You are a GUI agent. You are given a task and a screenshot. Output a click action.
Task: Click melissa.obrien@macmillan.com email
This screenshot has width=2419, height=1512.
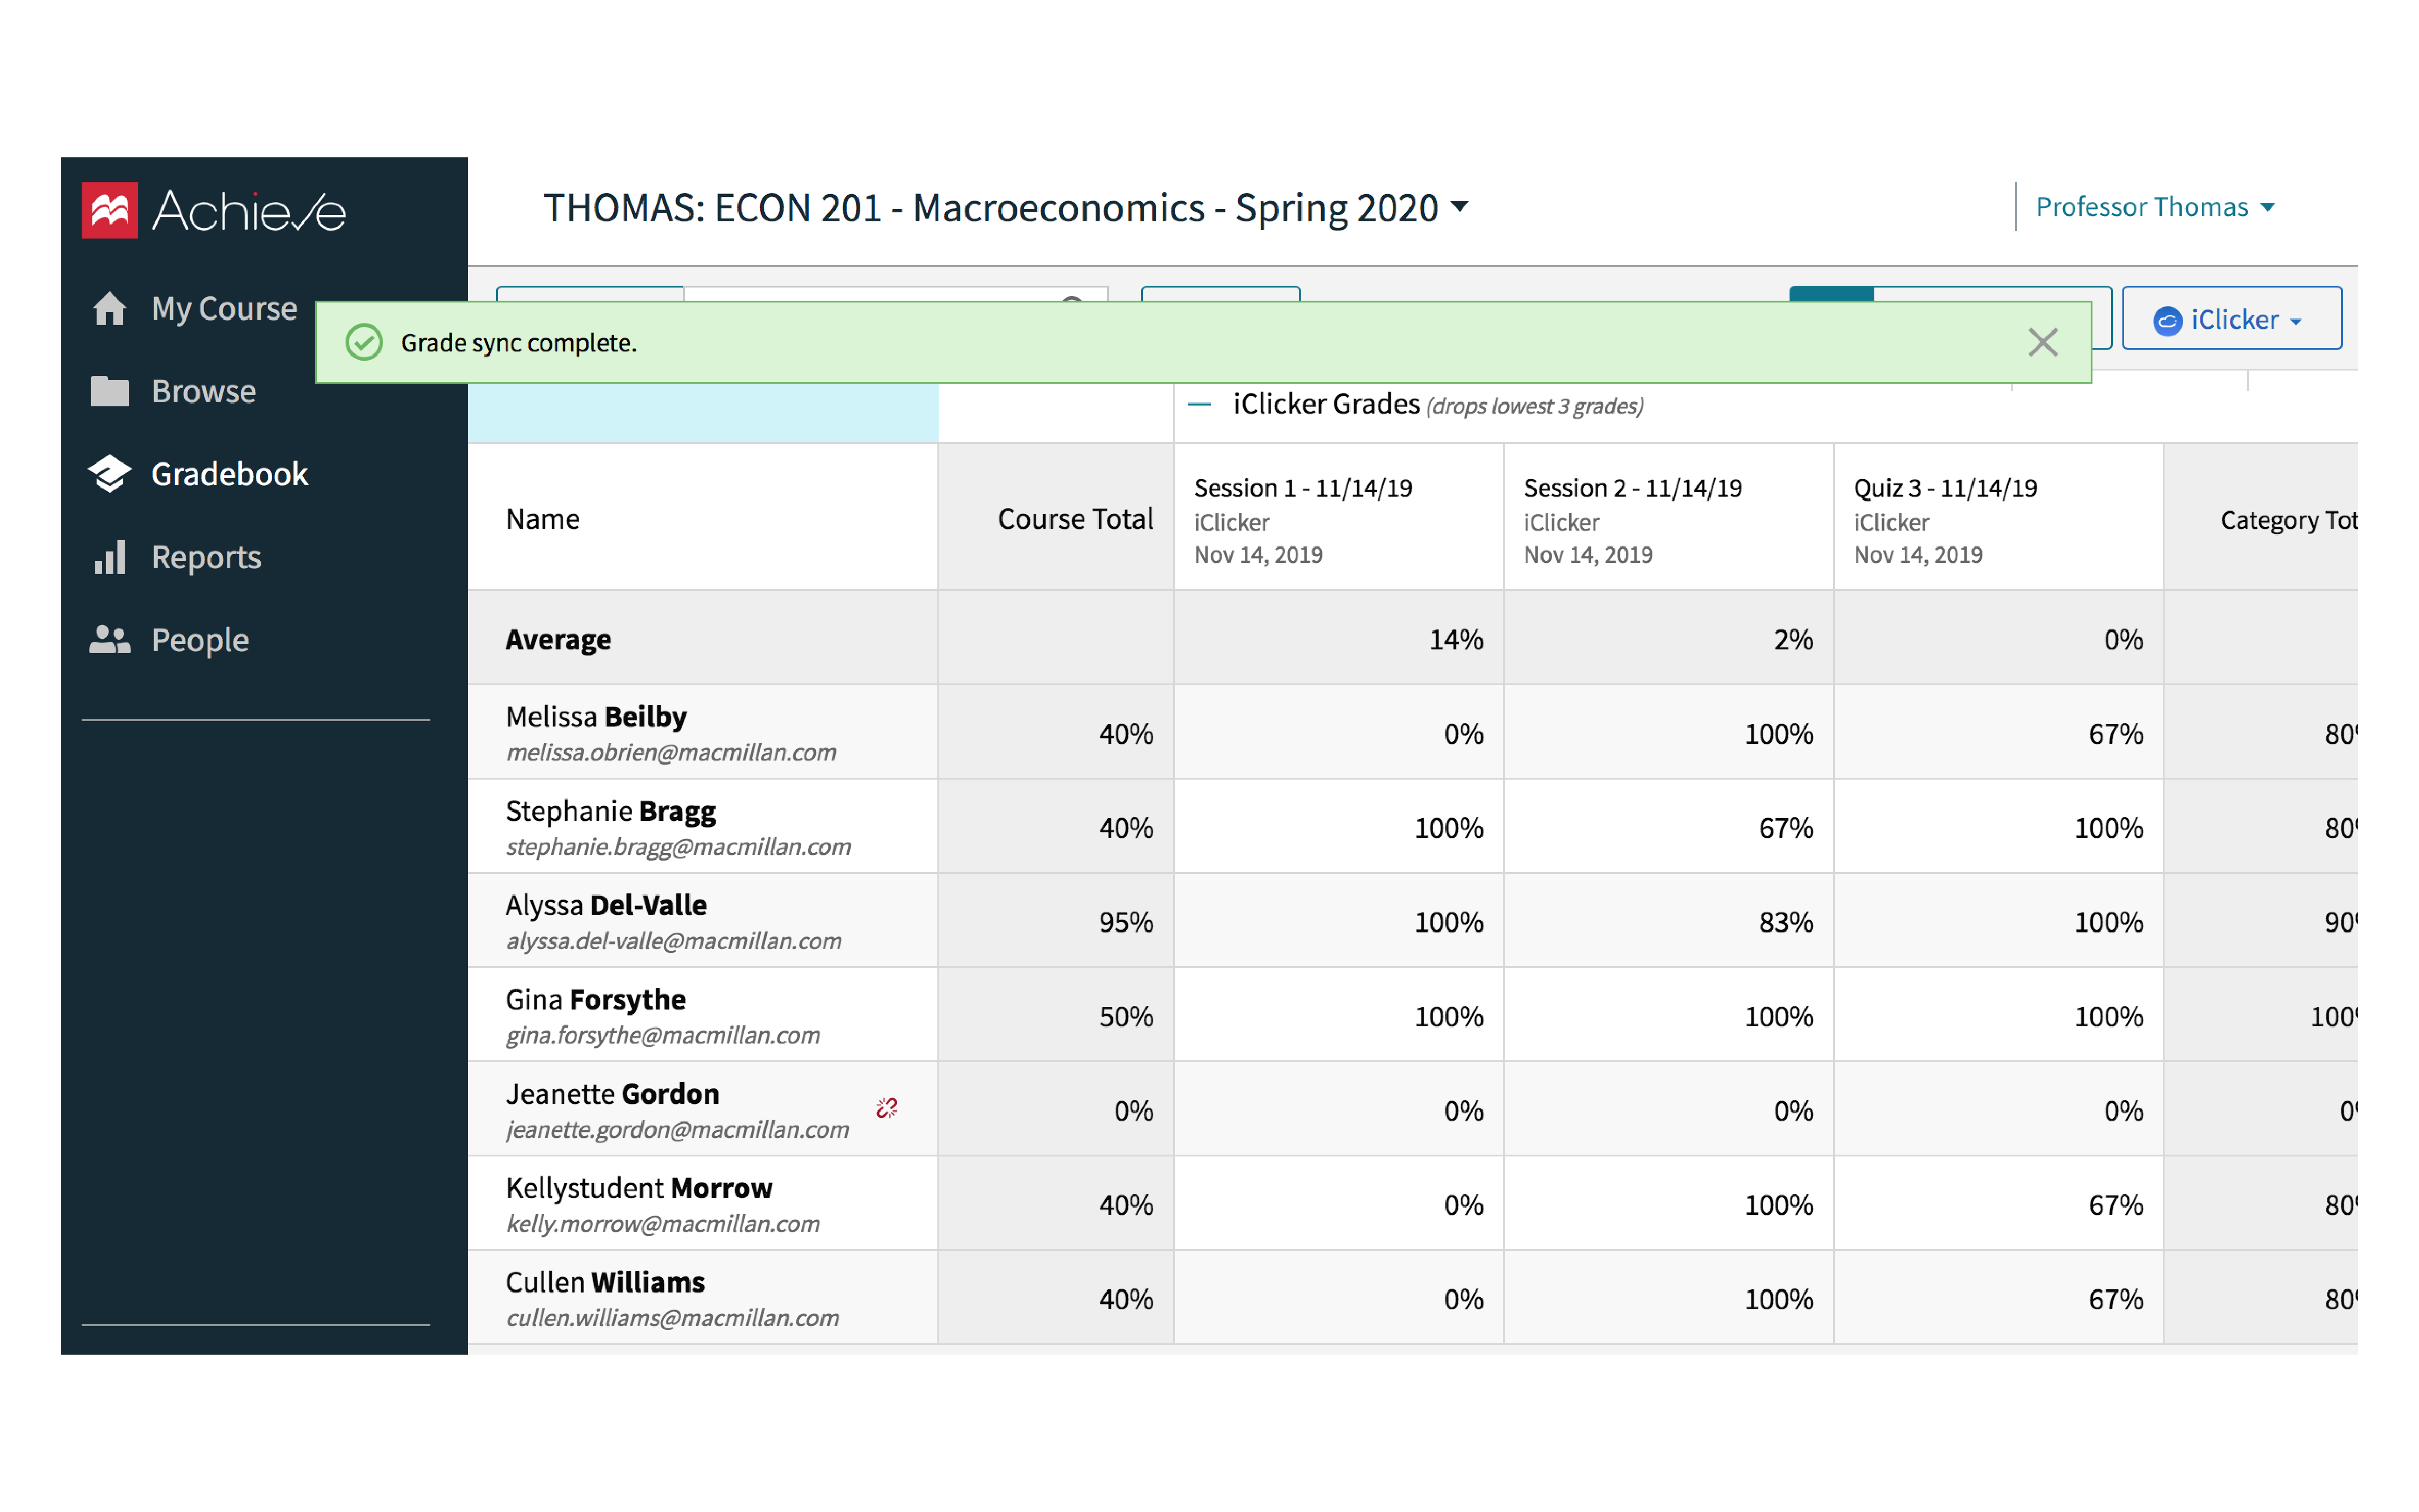[671, 752]
